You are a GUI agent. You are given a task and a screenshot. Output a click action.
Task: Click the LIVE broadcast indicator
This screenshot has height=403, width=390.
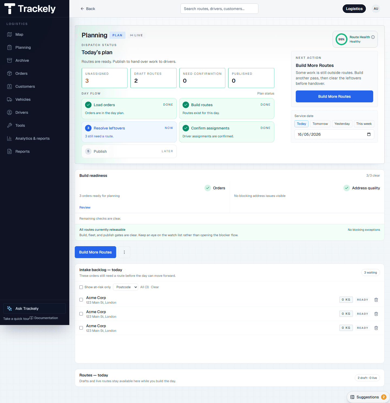136,35
